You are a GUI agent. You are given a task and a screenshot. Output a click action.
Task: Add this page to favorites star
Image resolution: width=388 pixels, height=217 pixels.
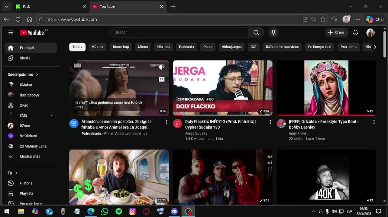[x=323, y=19]
